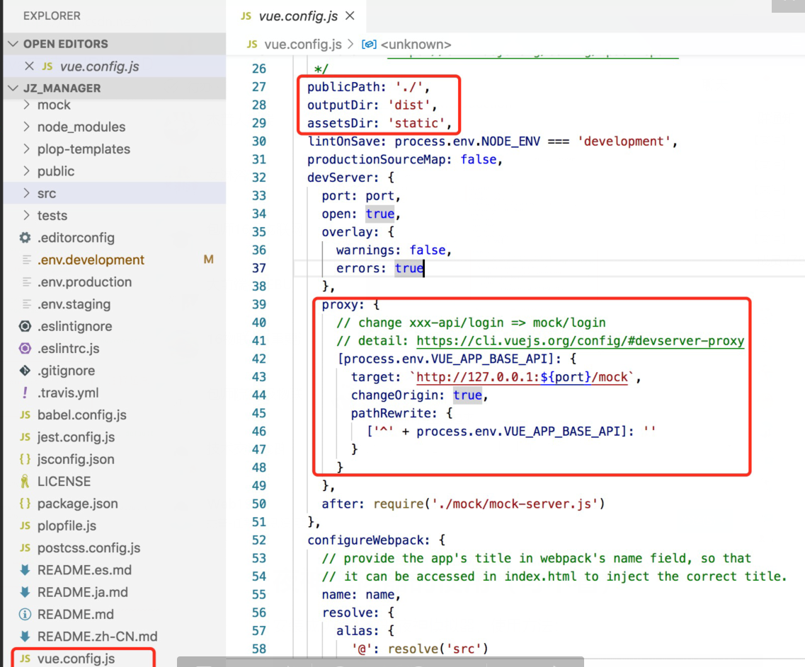Click vue.config.js in the breadcrumb bar

pyautogui.click(x=303, y=44)
